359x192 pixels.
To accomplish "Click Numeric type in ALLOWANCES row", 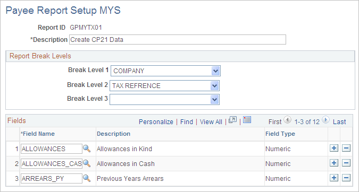I will click(x=278, y=149).
